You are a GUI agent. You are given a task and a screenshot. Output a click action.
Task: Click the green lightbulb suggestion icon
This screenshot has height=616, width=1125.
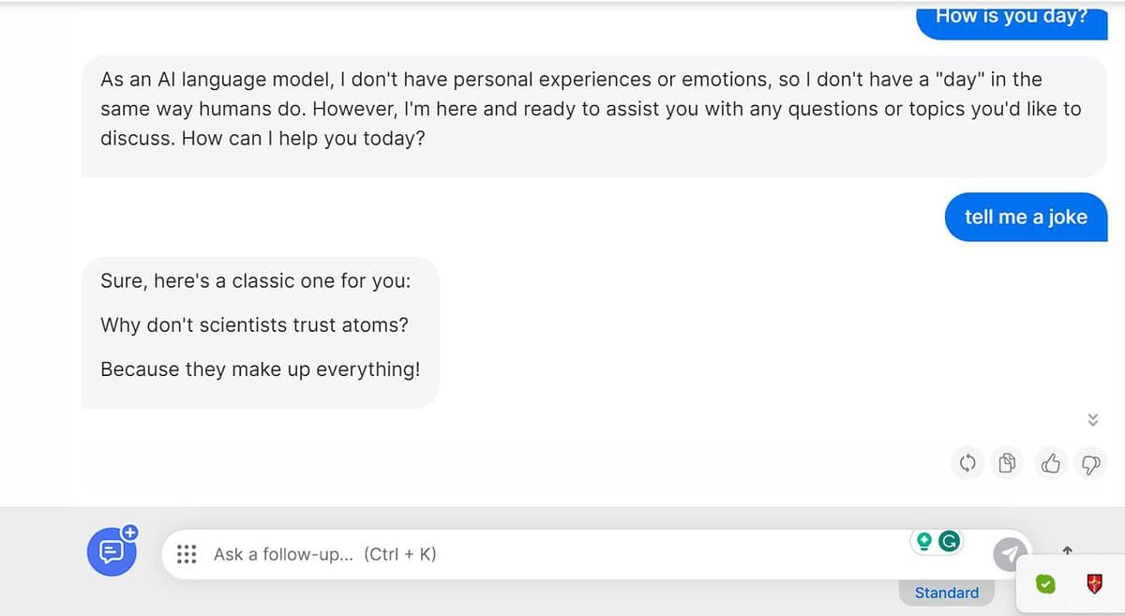924,541
